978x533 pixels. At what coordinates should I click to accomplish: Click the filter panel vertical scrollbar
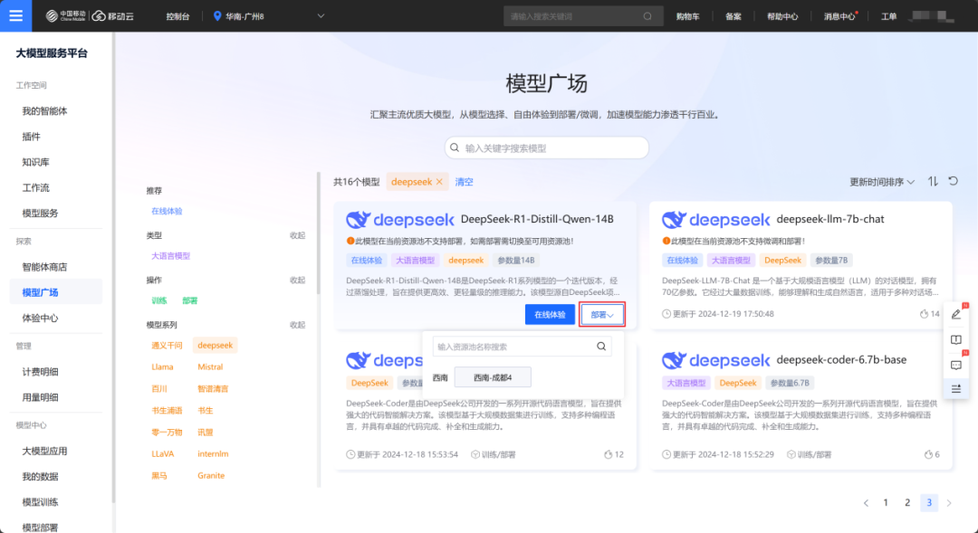pyautogui.click(x=319, y=233)
